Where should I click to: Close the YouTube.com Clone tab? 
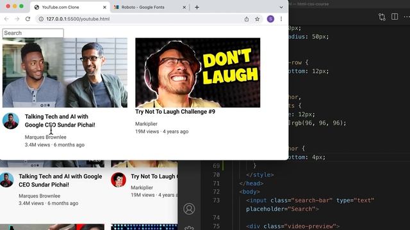(104, 7)
